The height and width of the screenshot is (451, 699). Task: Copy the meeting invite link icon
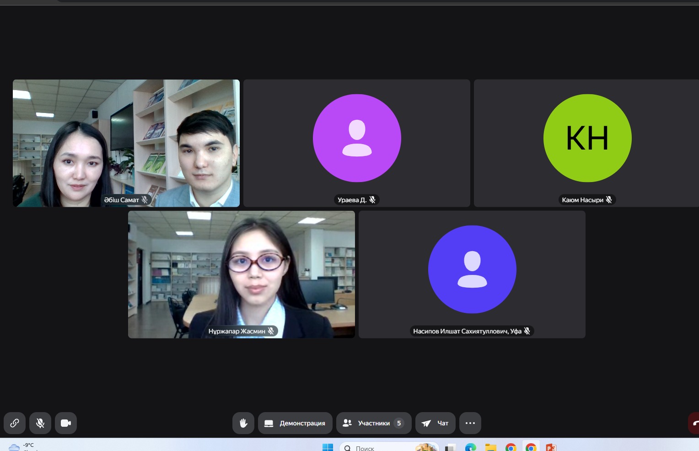tap(15, 423)
